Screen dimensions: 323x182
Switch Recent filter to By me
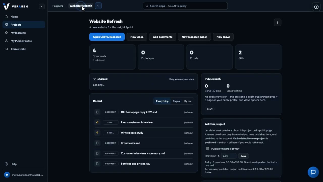(188, 101)
